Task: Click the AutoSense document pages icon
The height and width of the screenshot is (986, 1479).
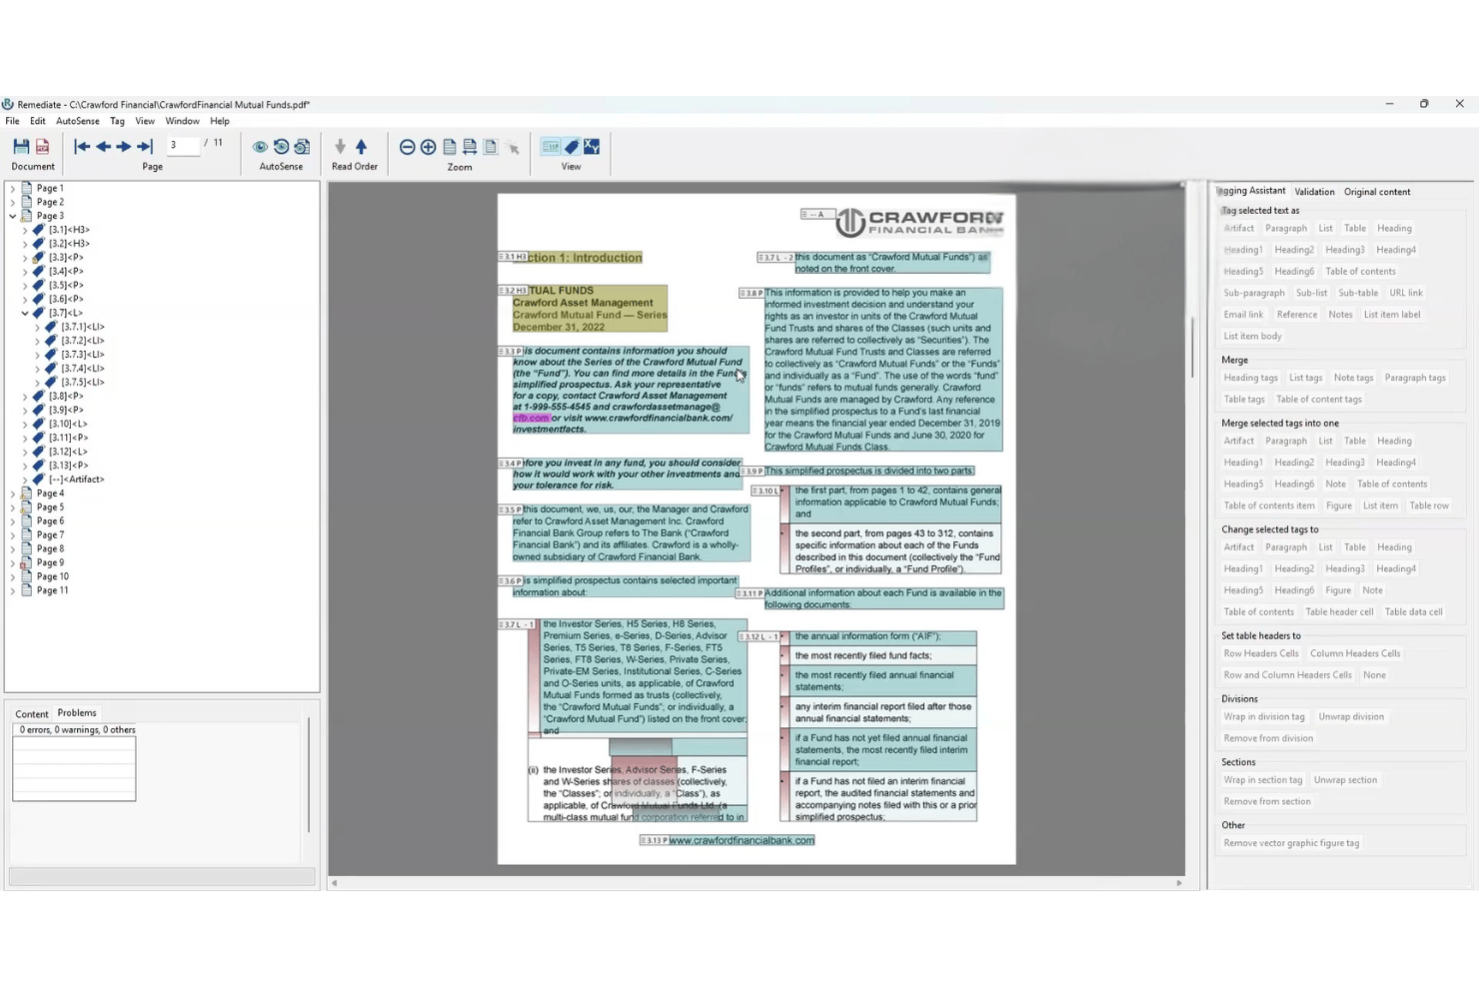Action: click(x=302, y=147)
